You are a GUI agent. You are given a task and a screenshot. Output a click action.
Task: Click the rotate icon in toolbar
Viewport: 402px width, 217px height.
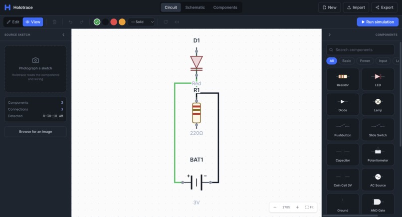coord(166,22)
